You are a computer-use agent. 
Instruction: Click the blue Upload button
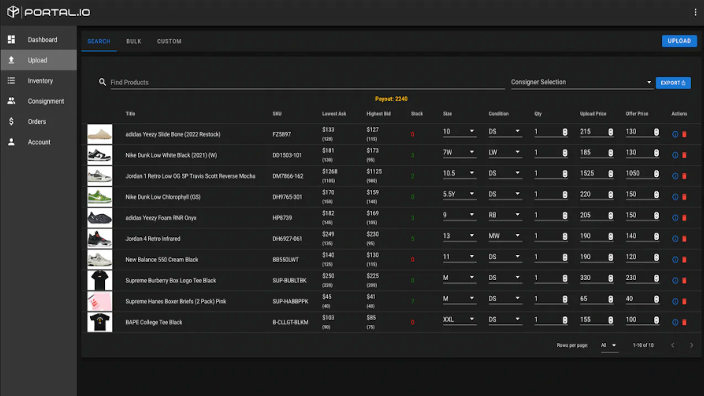(x=679, y=41)
